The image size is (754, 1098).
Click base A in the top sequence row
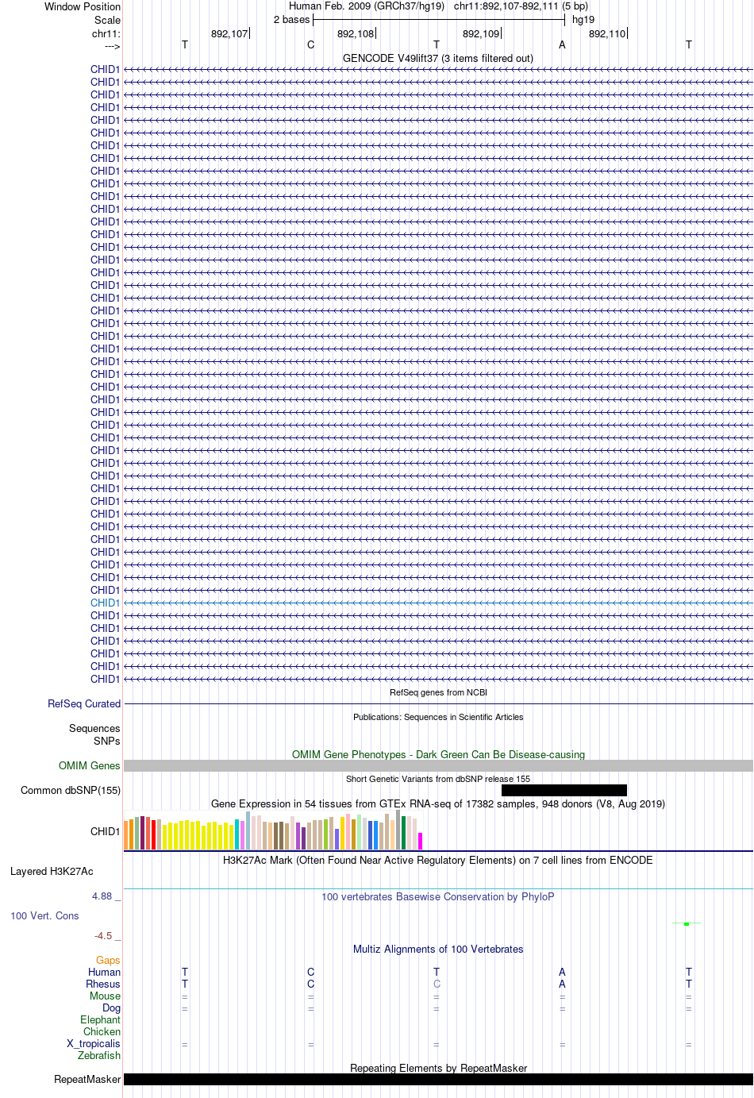coord(562,44)
